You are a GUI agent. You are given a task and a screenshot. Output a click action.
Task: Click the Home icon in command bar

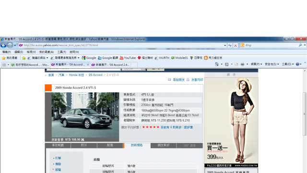(217, 64)
